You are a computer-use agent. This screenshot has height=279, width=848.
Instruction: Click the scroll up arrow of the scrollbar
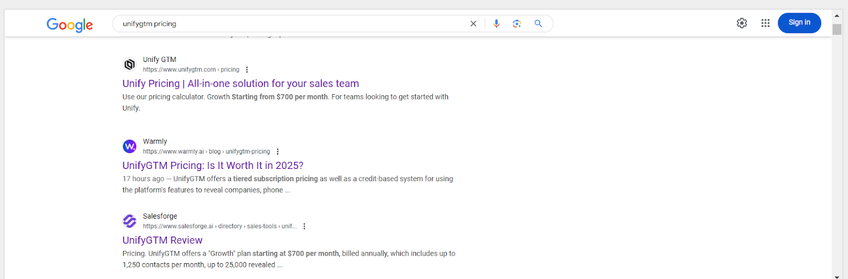point(837,15)
